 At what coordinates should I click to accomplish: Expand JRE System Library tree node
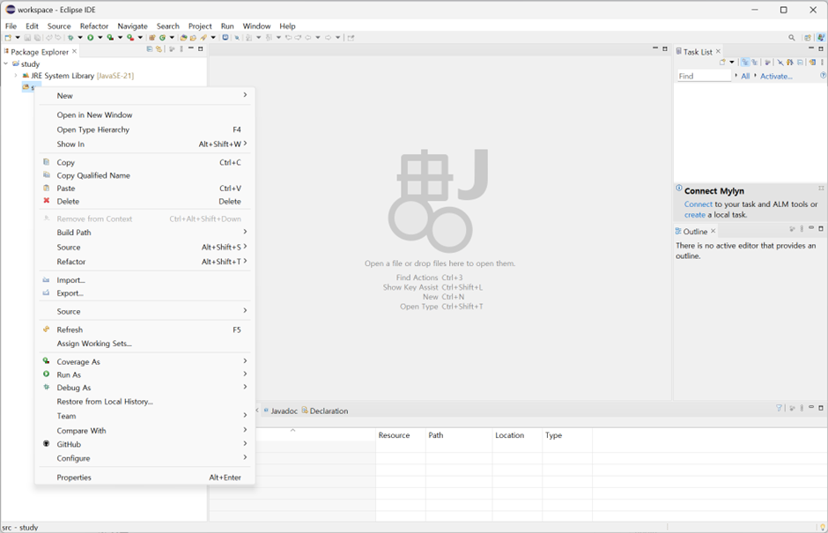(x=15, y=76)
